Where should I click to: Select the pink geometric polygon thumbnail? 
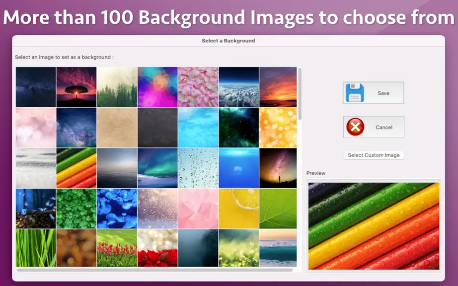click(198, 209)
